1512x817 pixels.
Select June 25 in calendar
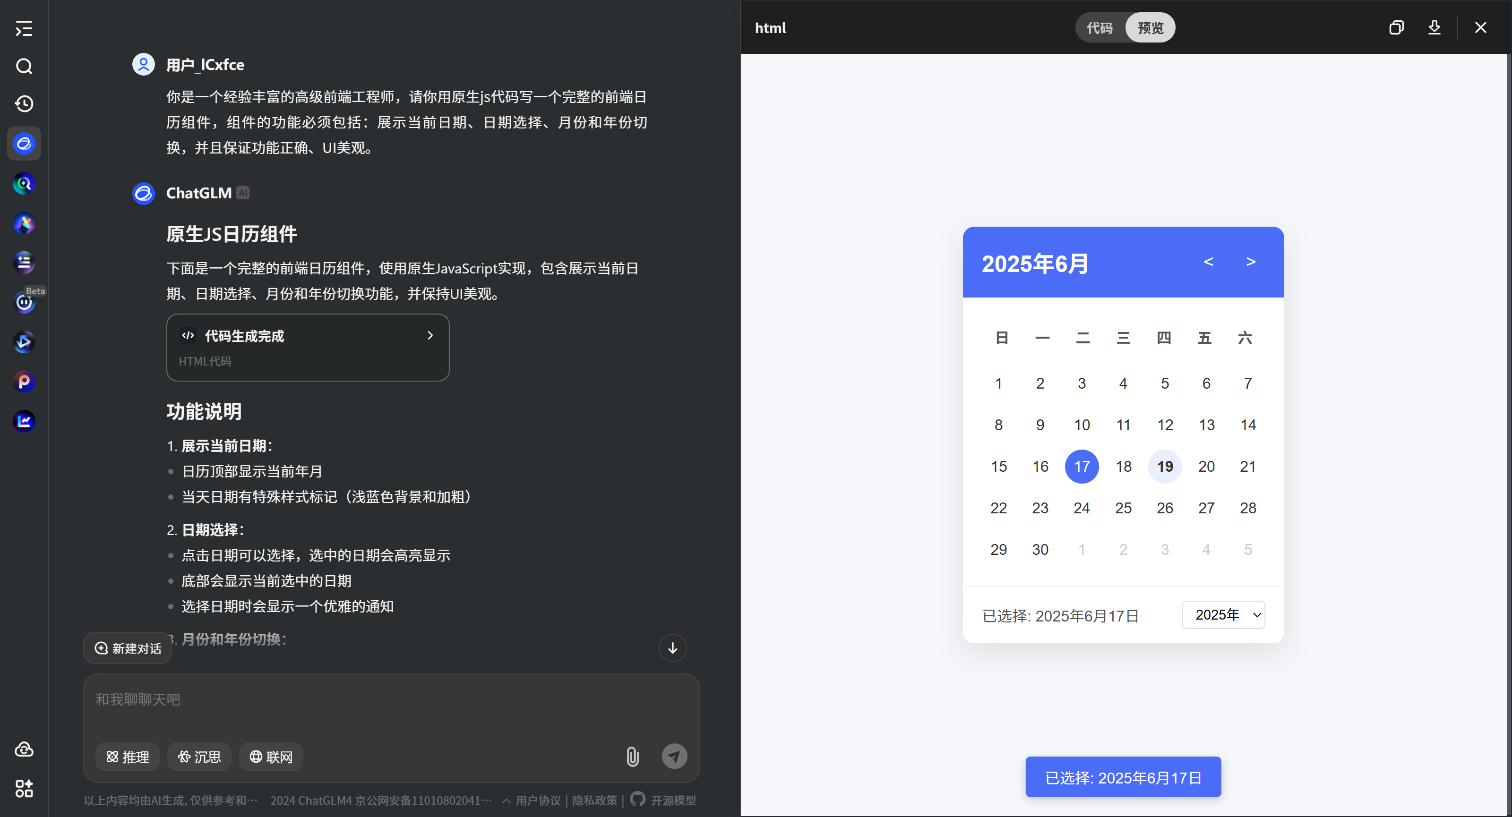click(x=1124, y=508)
